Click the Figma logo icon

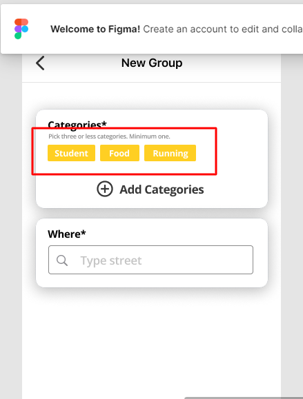(x=21, y=29)
